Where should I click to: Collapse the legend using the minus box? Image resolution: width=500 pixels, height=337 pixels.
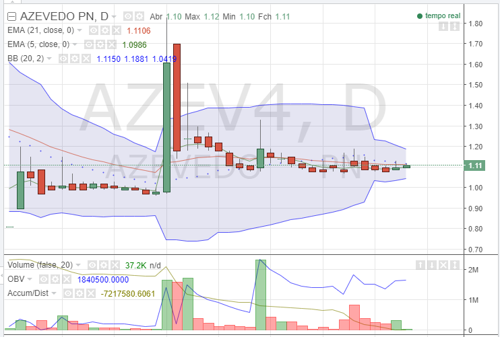tap(12, 16)
